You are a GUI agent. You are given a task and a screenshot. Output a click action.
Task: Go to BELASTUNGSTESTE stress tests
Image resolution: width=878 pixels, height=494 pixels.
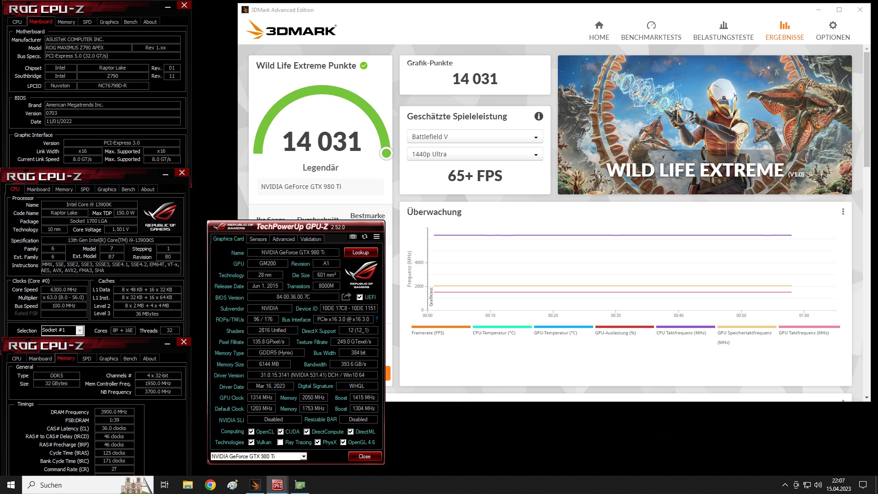tap(723, 31)
